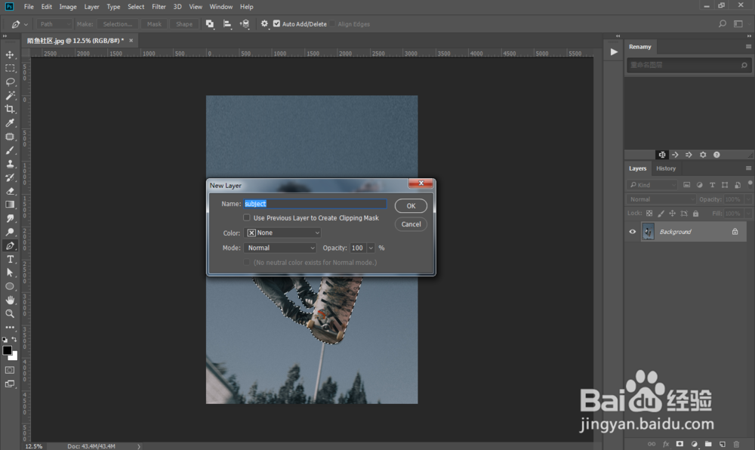Change screen mode icon
This screenshot has width=755, height=450.
pos(10,384)
